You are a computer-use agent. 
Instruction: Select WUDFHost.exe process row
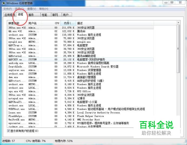[x=80, y=109]
